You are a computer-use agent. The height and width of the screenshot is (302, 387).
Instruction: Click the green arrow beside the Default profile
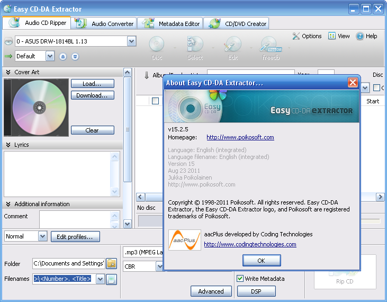(x=8, y=56)
